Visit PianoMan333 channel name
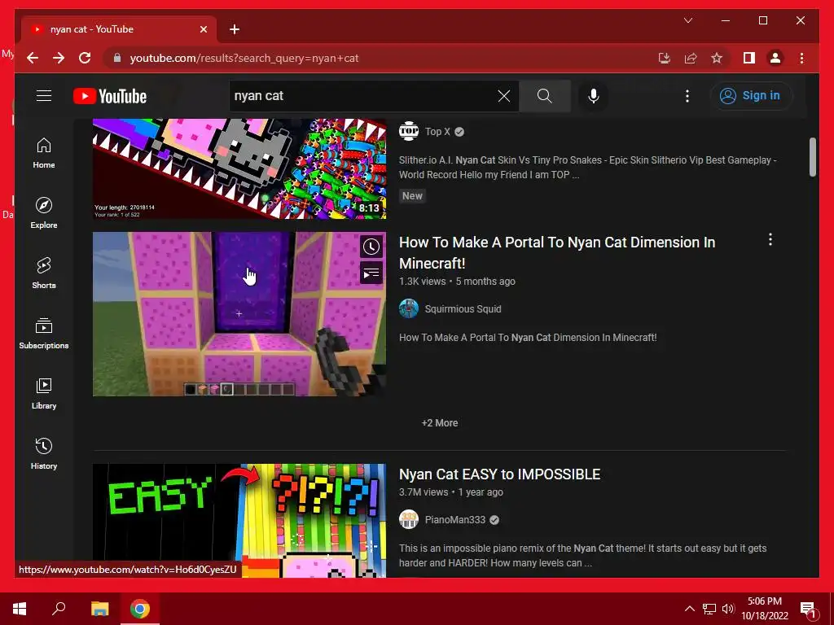 454,519
